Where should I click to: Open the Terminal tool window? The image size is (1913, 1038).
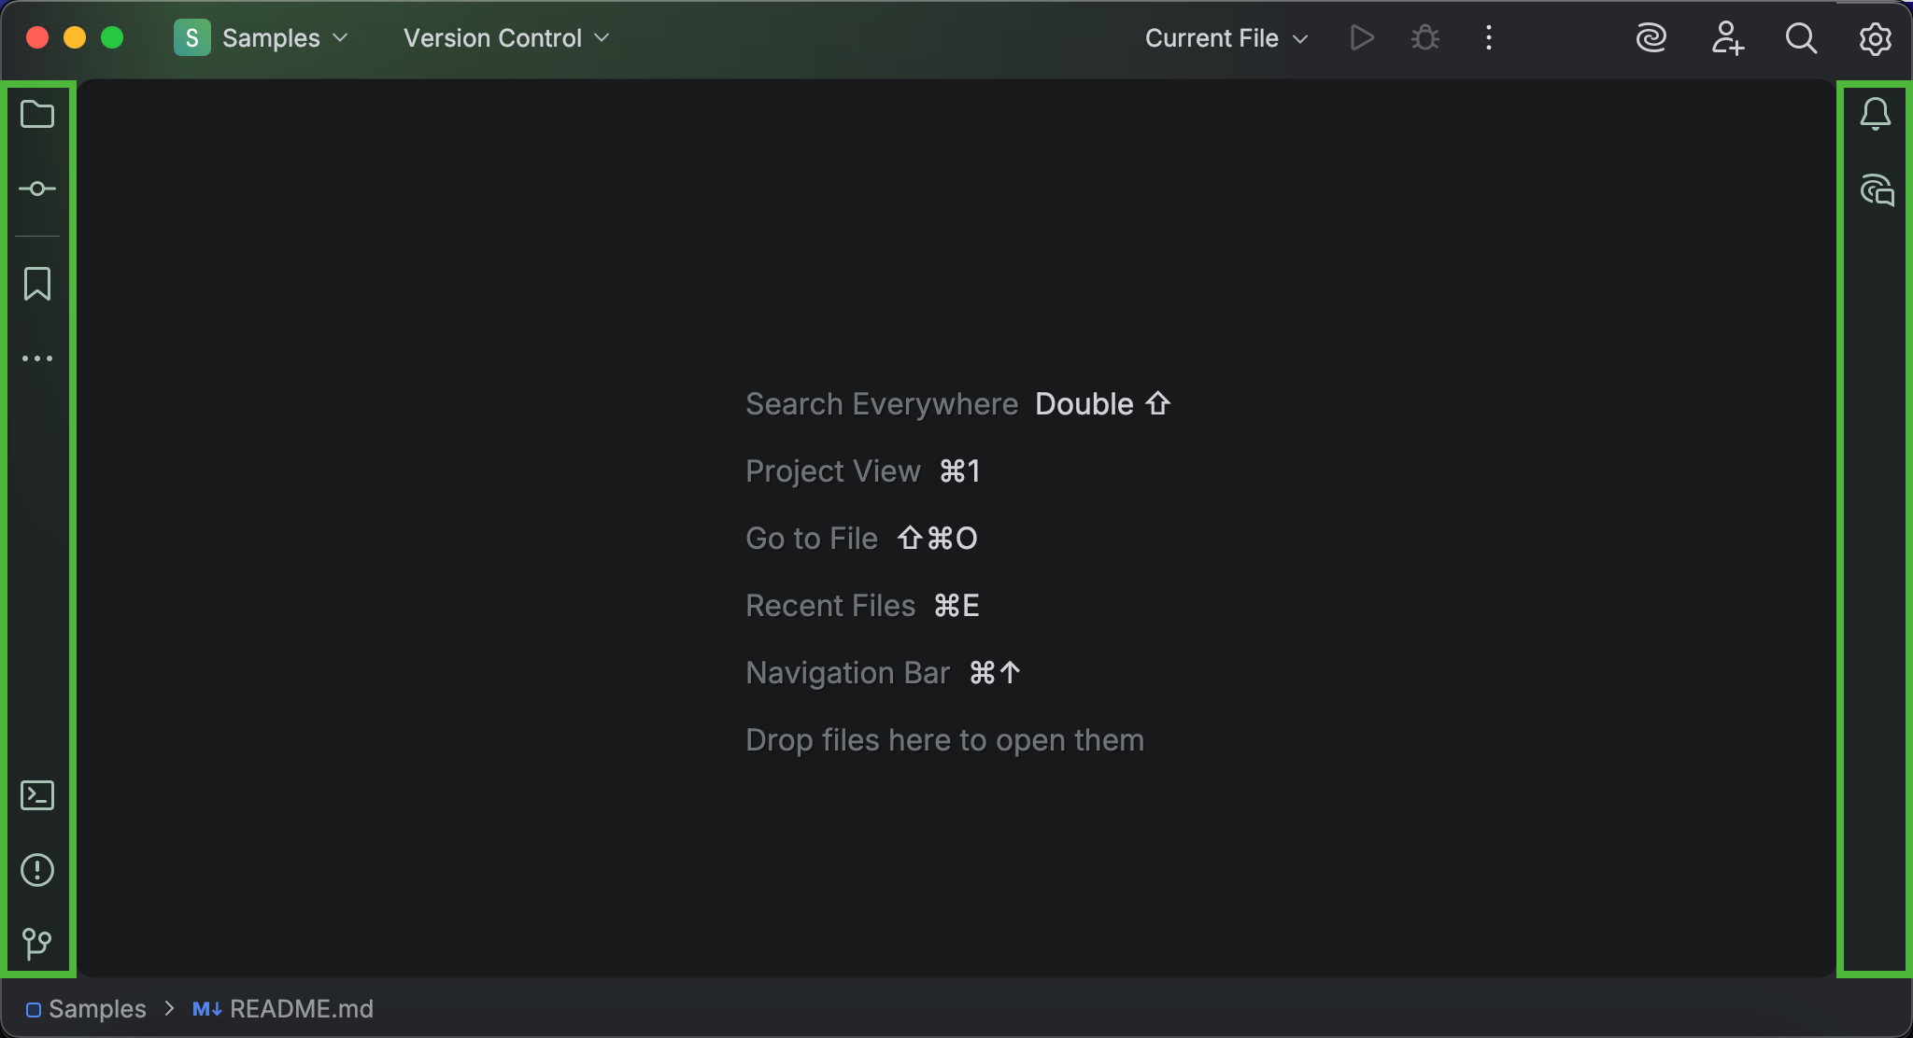[x=37, y=794]
